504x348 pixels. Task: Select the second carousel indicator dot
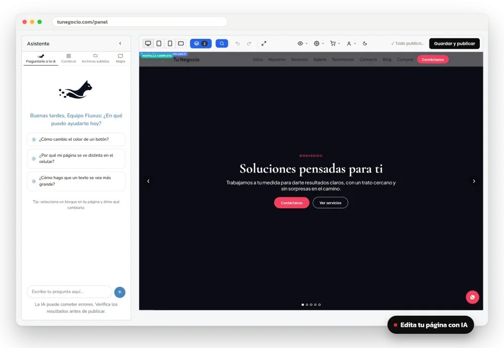pyautogui.click(x=306, y=305)
